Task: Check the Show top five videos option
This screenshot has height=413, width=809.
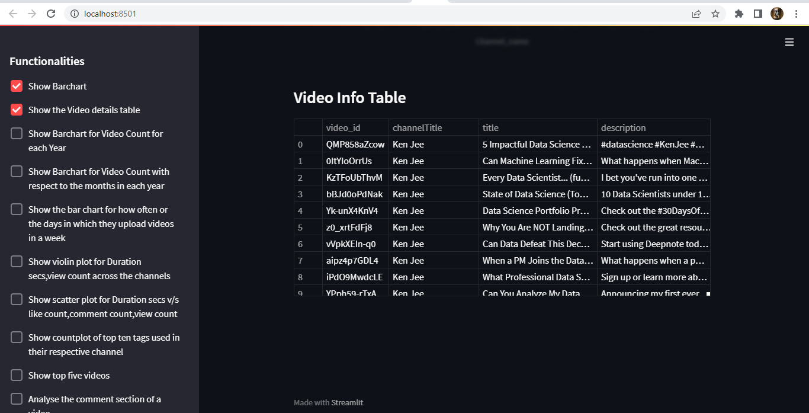Action: click(x=16, y=374)
